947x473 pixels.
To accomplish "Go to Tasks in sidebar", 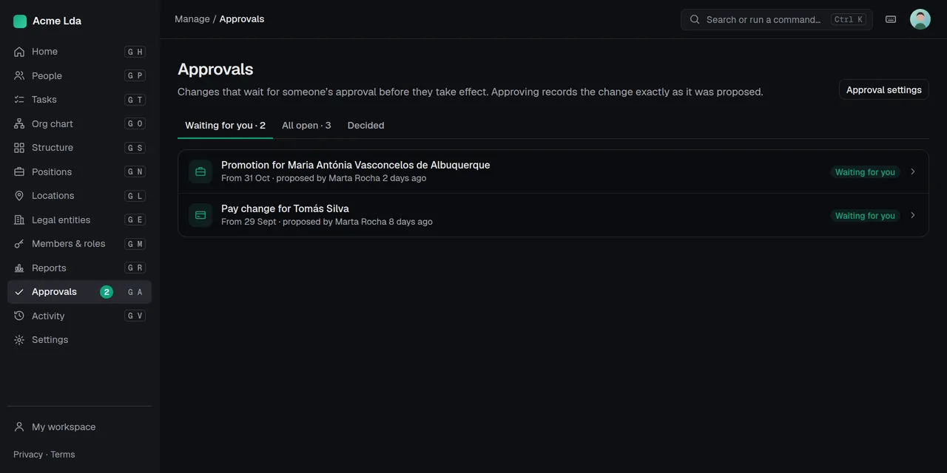I will pos(79,100).
